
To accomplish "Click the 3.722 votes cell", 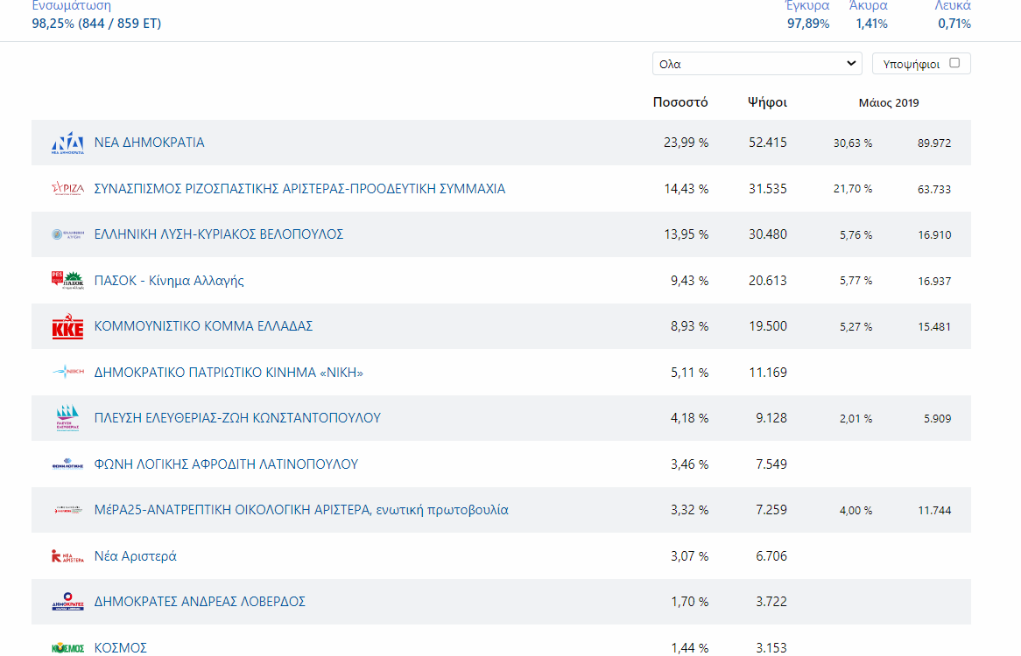I will tap(771, 602).
